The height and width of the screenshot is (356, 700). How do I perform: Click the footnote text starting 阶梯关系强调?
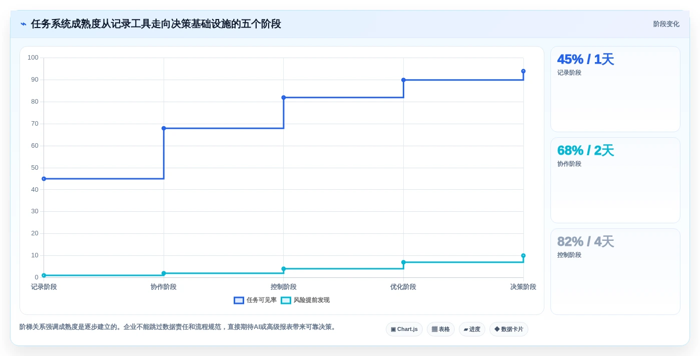point(179,327)
